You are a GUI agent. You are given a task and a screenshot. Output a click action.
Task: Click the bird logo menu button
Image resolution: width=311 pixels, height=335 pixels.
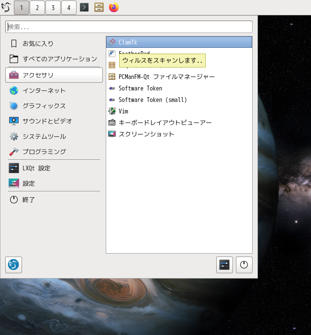(6, 8)
